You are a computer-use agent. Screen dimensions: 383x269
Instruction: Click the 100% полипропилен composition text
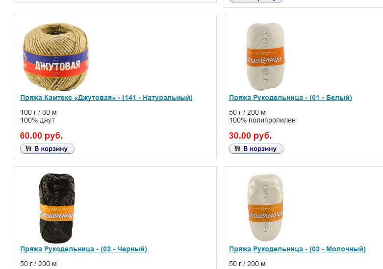pos(262,121)
